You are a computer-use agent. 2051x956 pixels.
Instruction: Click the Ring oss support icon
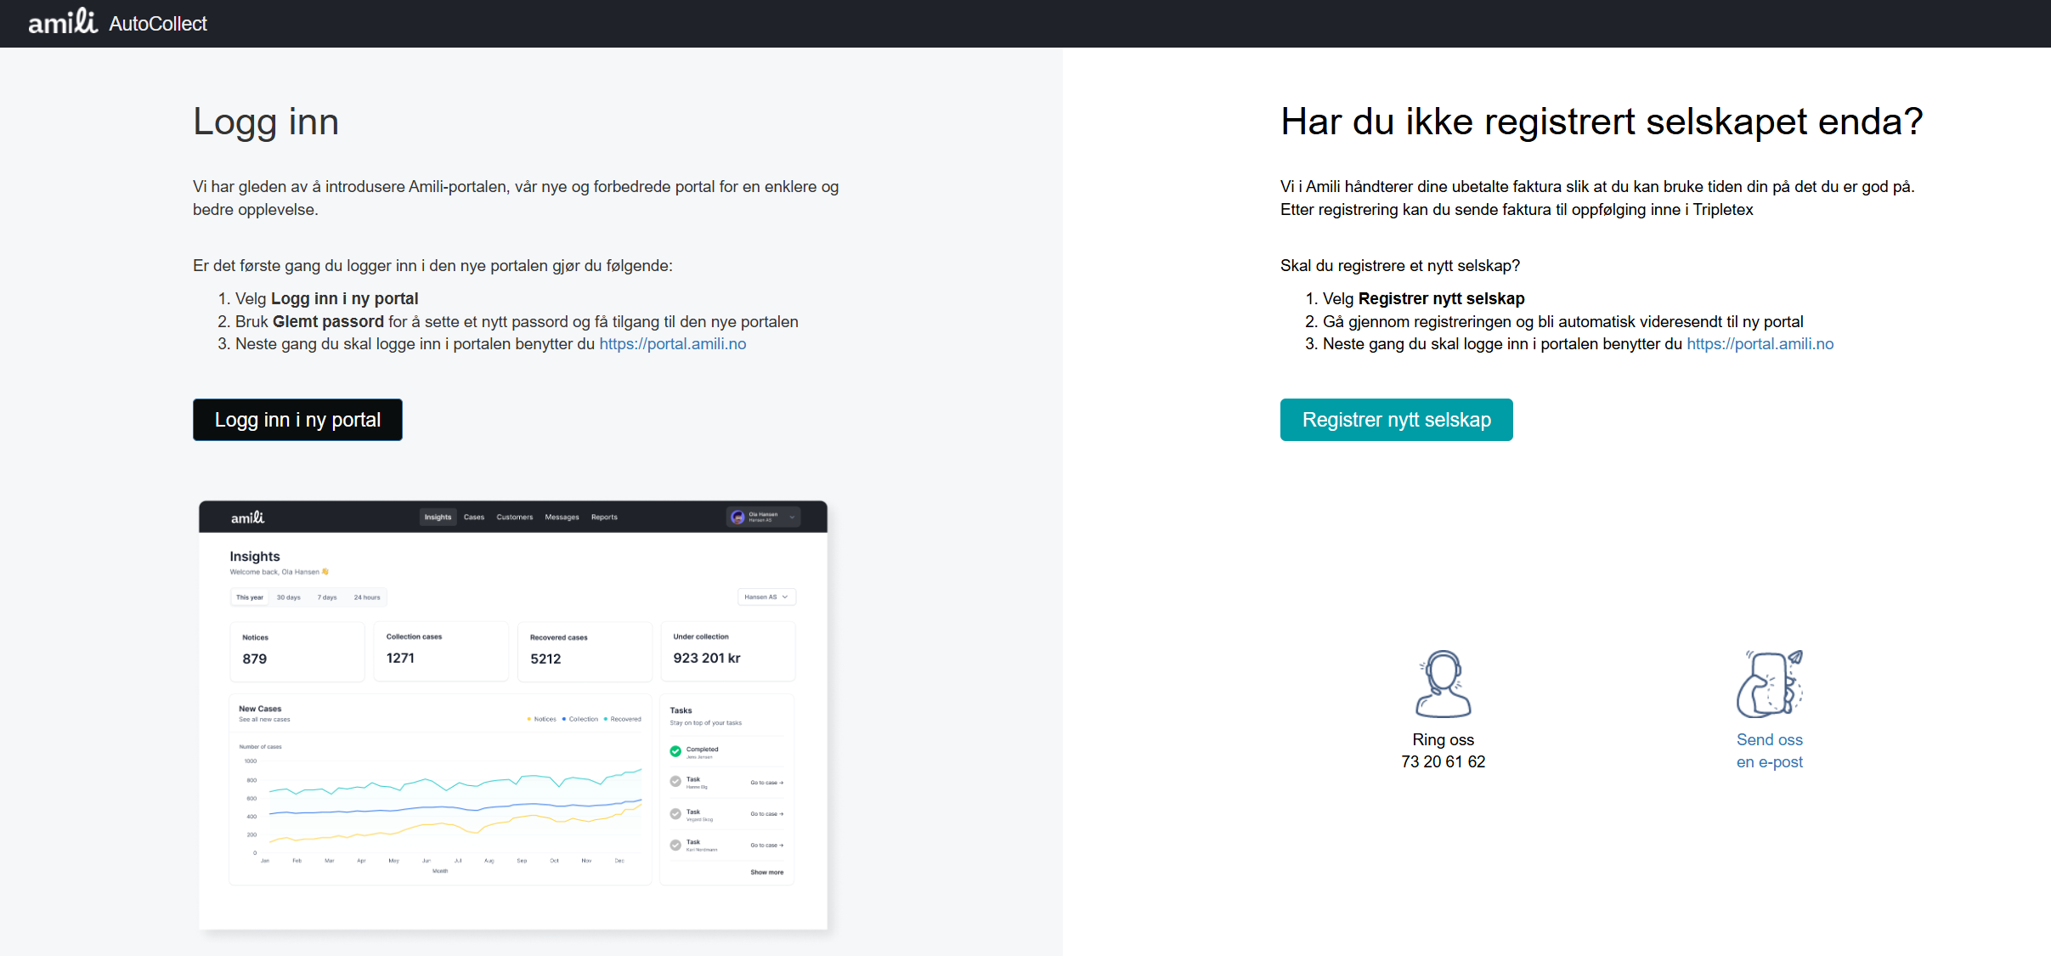coord(1442,682)
